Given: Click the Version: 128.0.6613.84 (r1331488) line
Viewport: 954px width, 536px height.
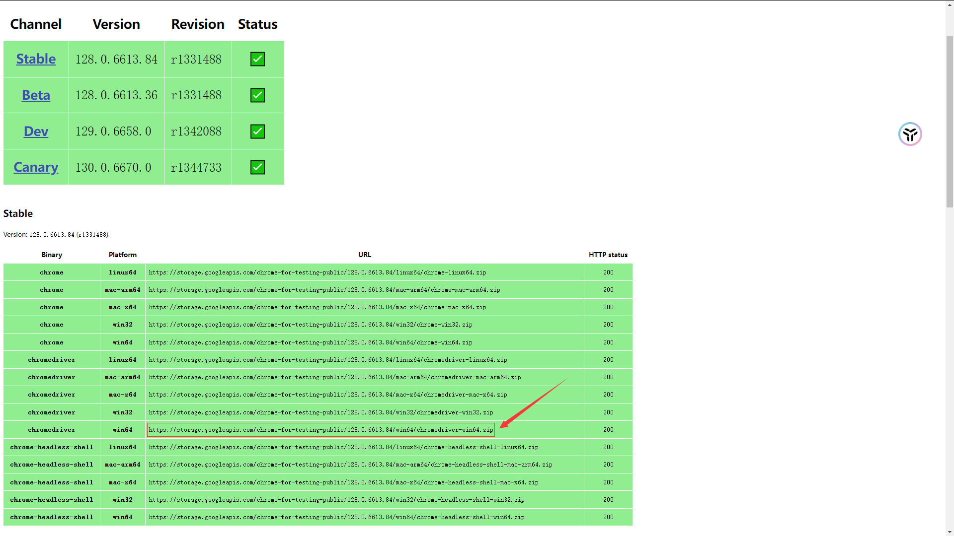Looking at the screenshot, I should 56,235.
